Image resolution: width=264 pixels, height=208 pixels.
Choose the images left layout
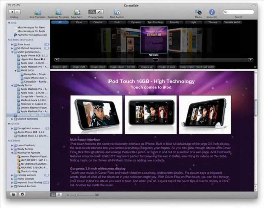click(79, 67)
